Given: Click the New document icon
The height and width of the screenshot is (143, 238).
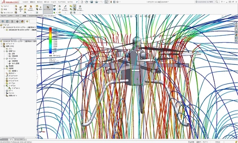Looking at the screenshot, I should (x=82, y=2).
